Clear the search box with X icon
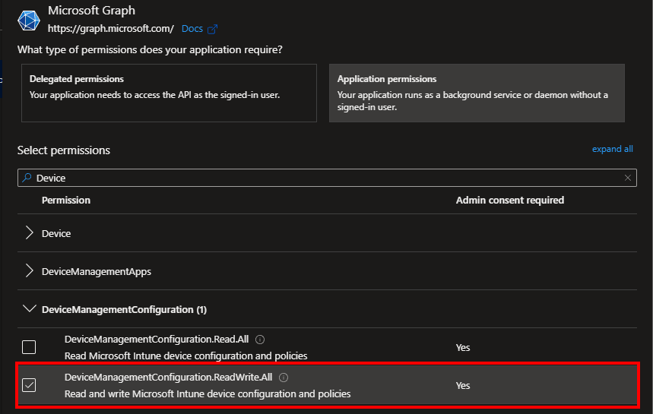This screenshot has height=414, width=653. click(x=627, y=178)
